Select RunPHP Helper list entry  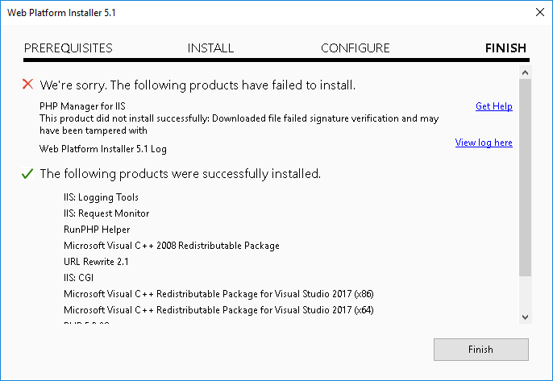97,230
